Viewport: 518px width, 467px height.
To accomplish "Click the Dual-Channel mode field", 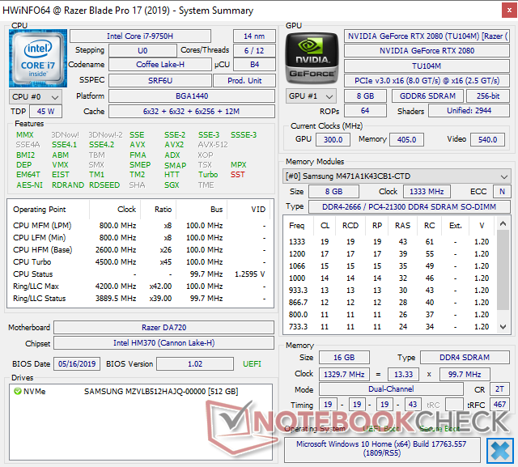I will (x=391, y=389).
